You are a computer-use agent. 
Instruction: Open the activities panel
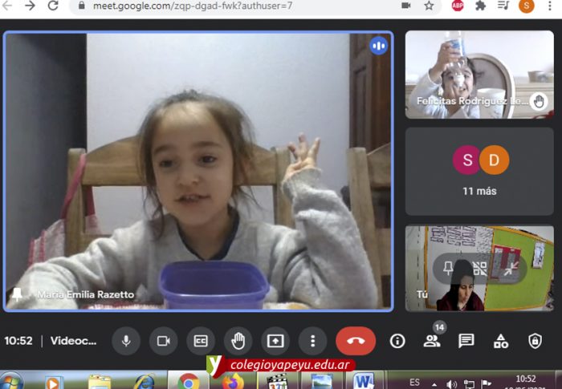501,341
